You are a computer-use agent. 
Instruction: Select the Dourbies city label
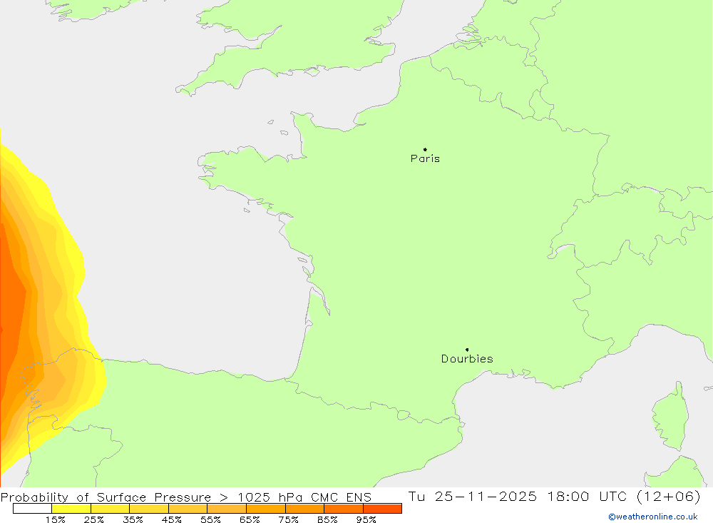click(x=467, y=359)
